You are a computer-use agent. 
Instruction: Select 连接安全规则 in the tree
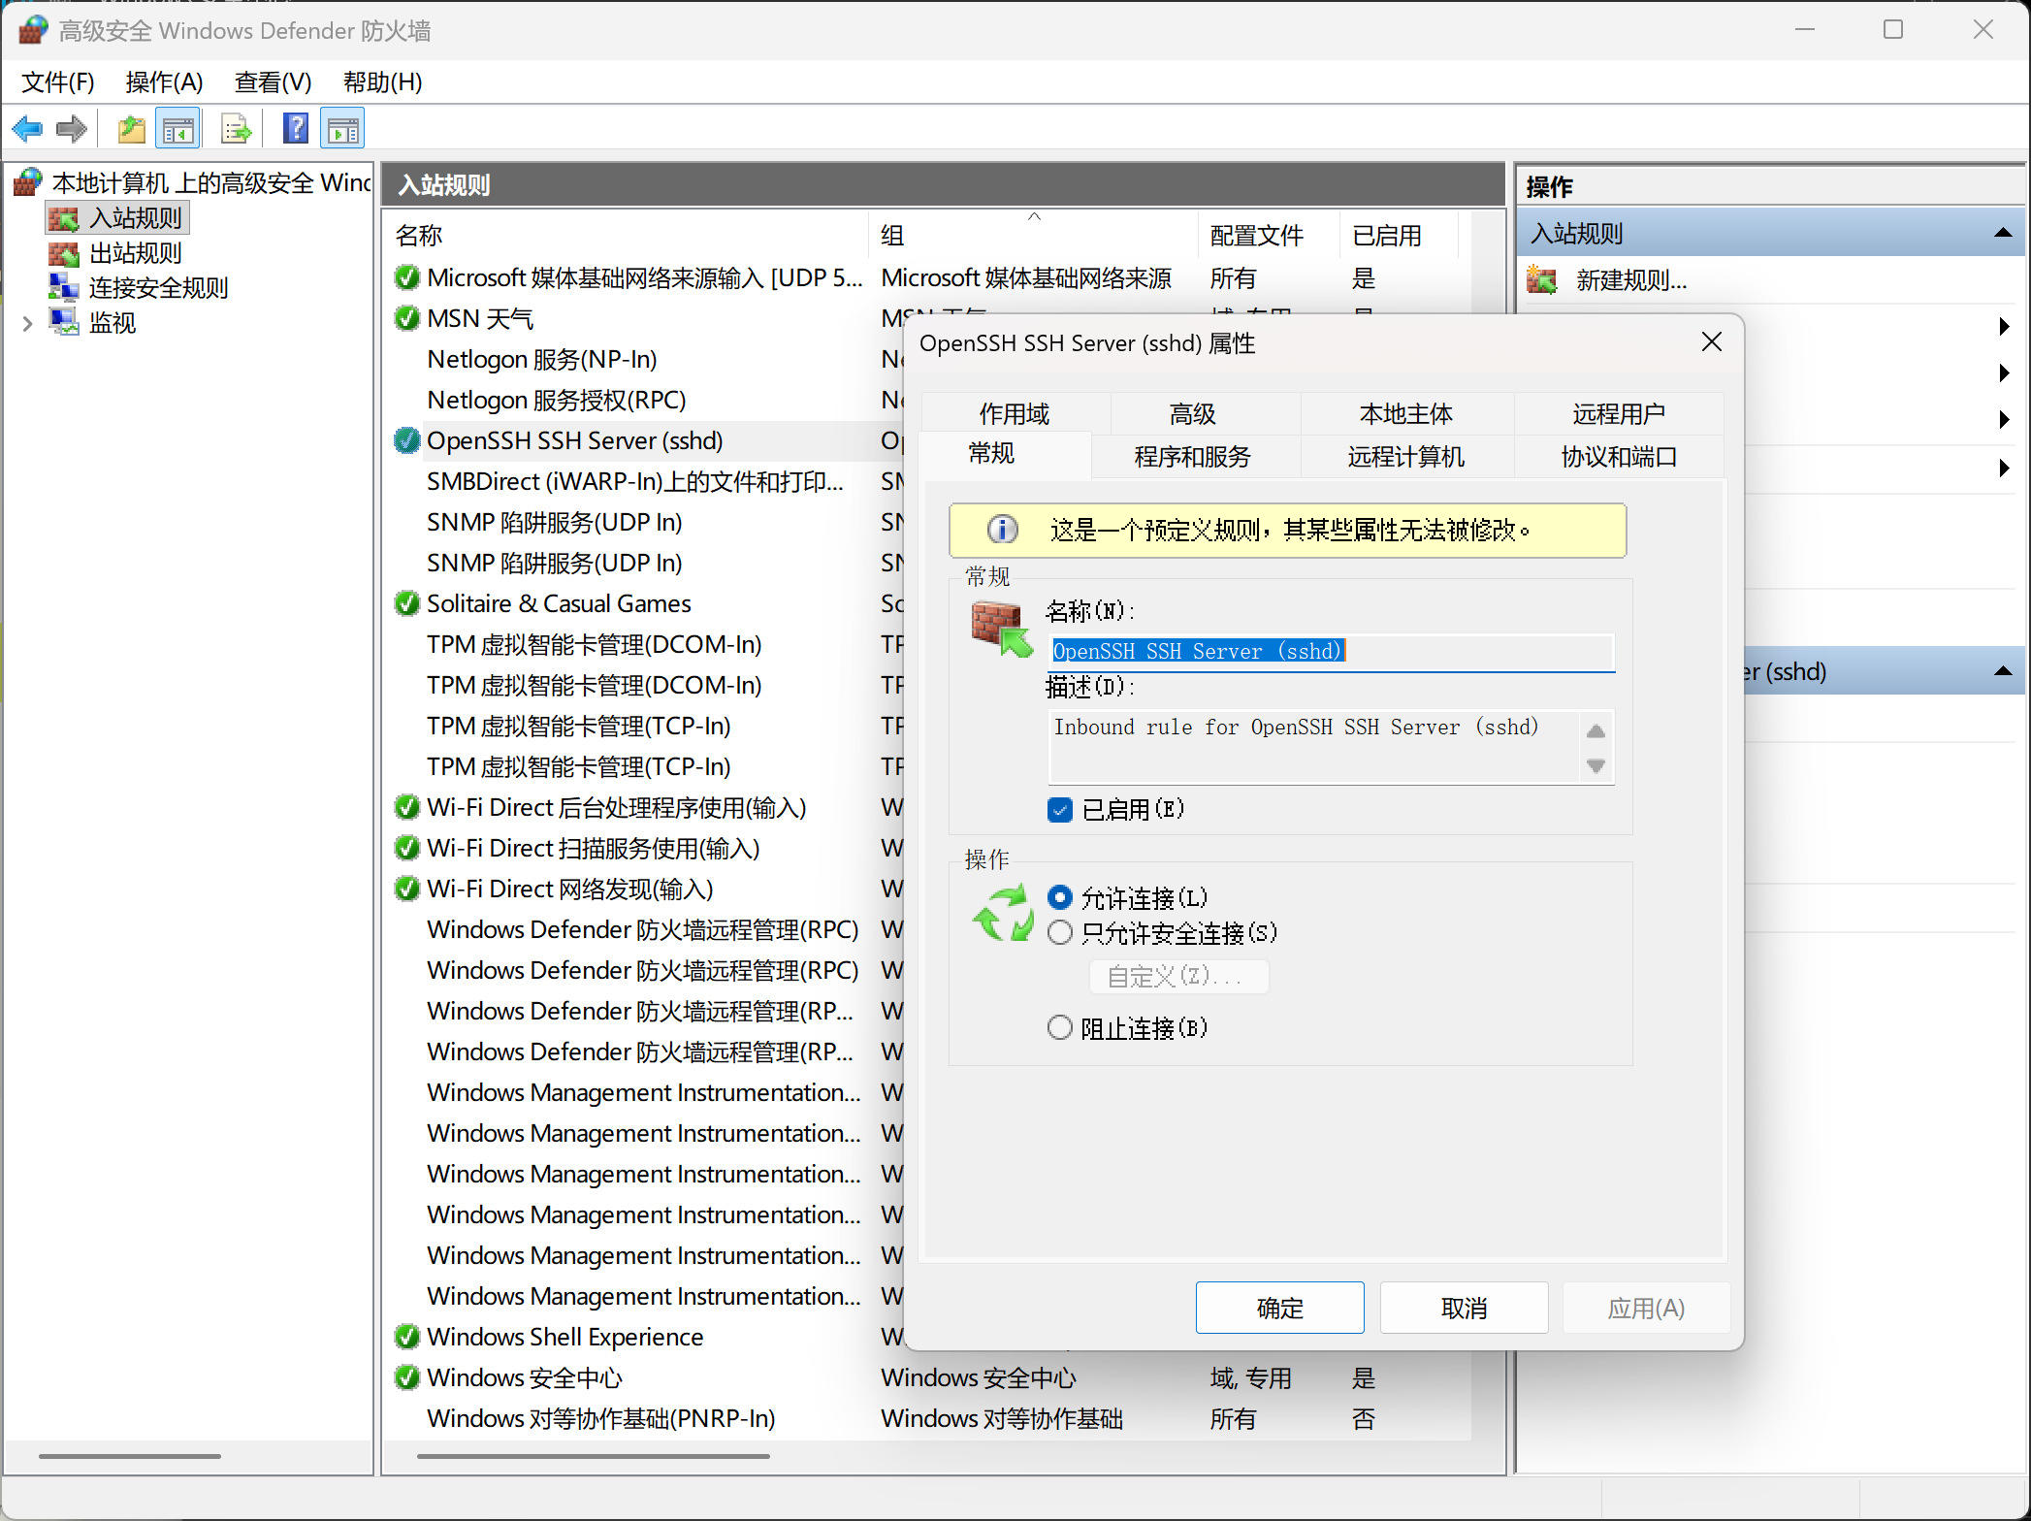(x=158, y=288)
